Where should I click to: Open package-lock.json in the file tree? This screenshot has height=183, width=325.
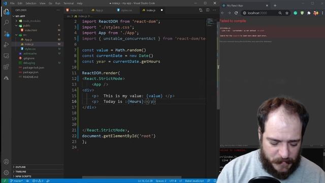coord(34,68)
